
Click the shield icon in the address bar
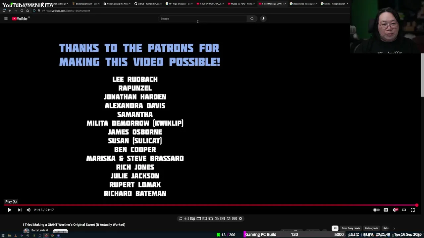click(x=34, y=11)
